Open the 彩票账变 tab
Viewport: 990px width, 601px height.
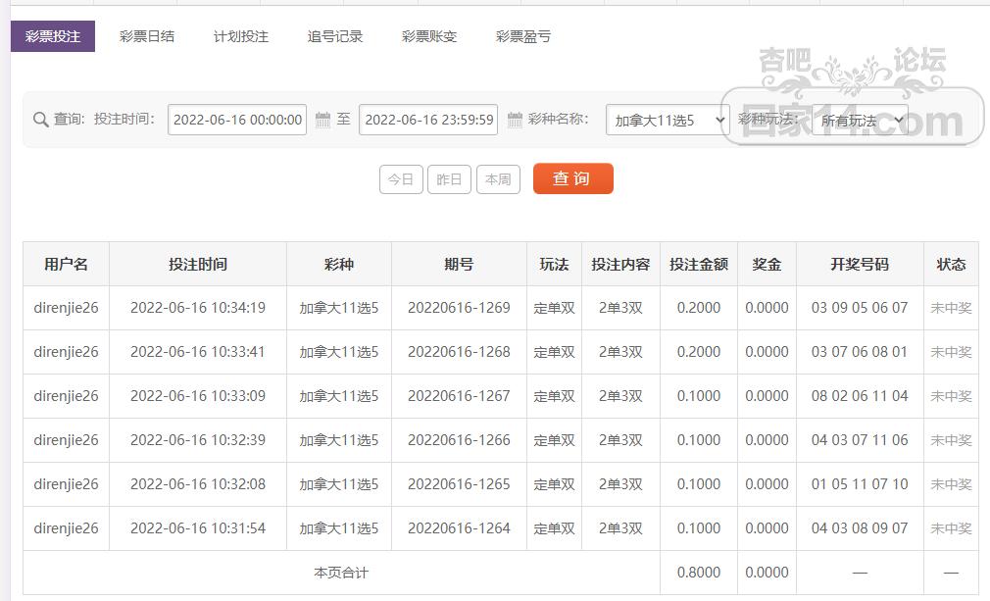point(428,36)
